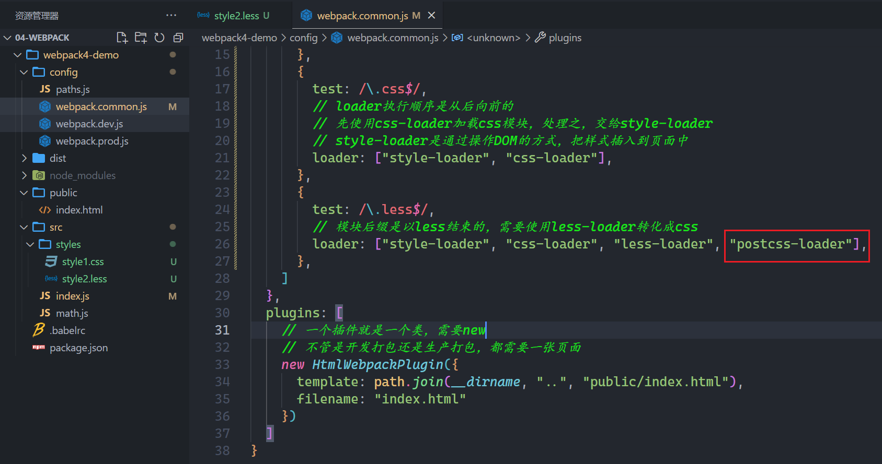The width and height of the screenshot is (882, 464).
Task: Click the npm icon beside package.json
Action: point(39,348)
